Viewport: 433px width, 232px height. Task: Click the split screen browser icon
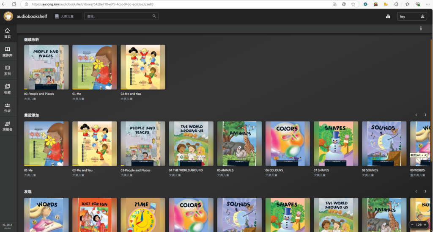point(334,4)
